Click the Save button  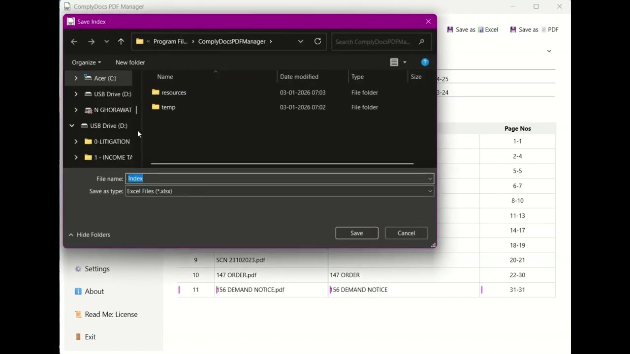357,233
